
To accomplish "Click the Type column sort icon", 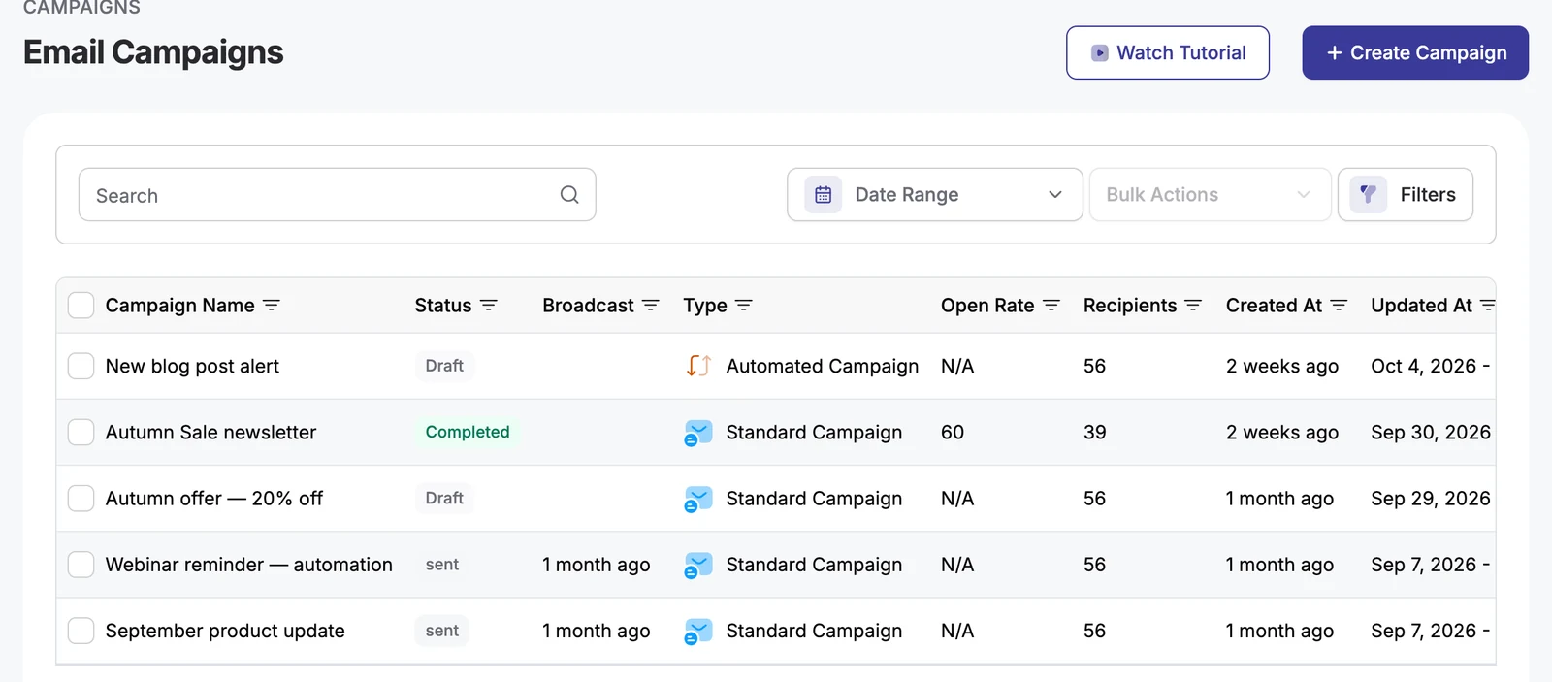I will point(744,306).
